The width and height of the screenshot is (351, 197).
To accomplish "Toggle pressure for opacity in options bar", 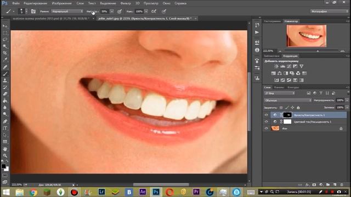I will [120, 11].
